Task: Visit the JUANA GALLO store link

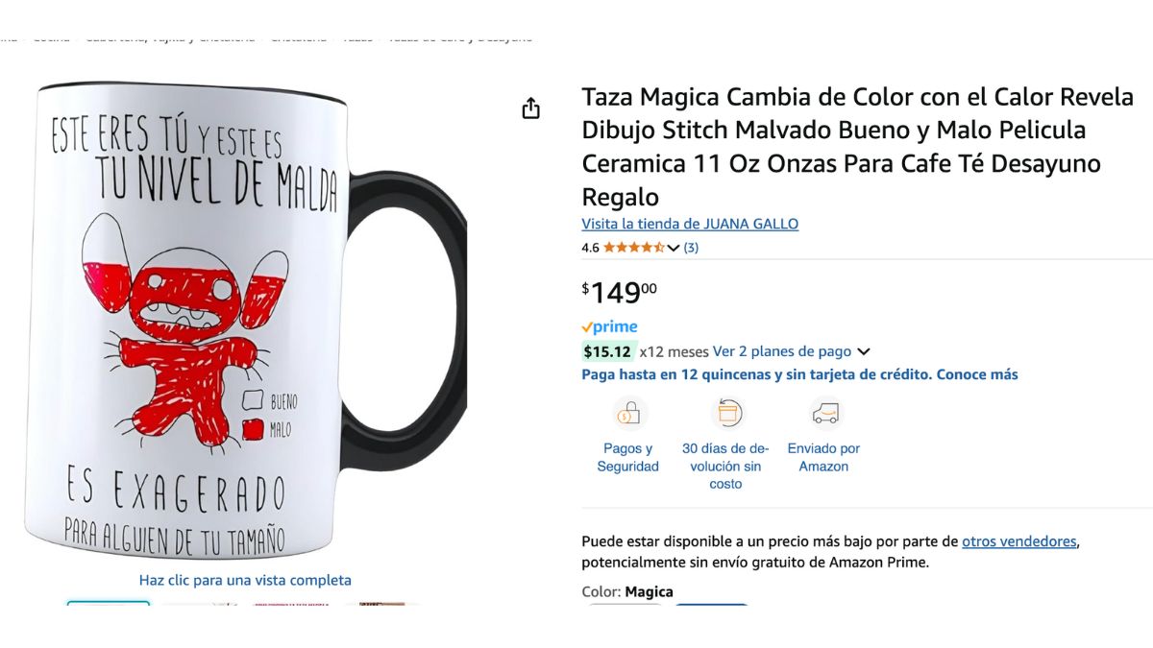Action: pyautogui.click(x=690, y=224)
